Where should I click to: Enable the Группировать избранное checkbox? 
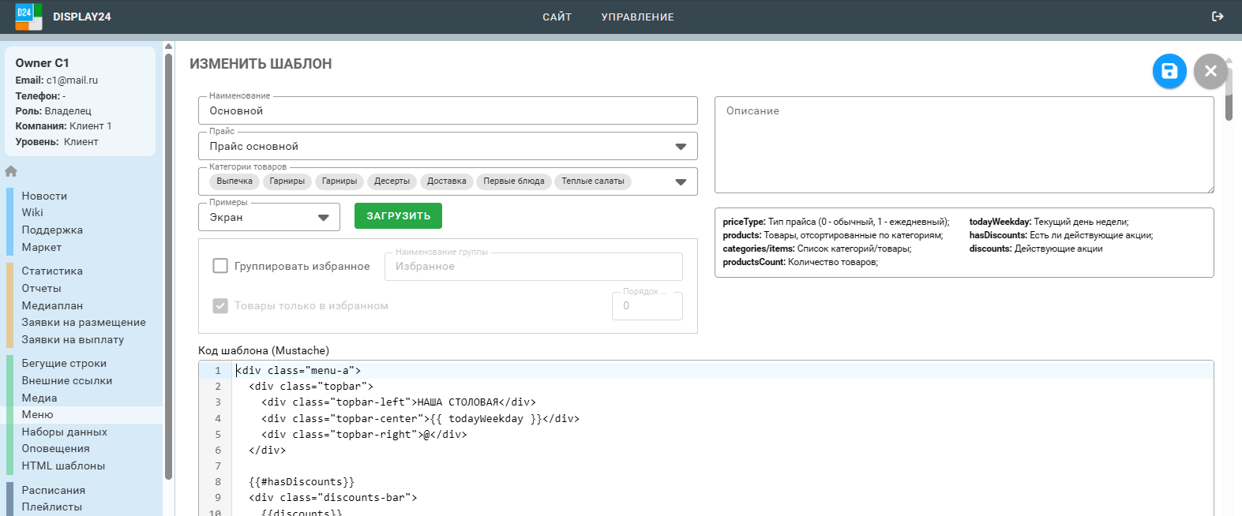coord(220,266)
